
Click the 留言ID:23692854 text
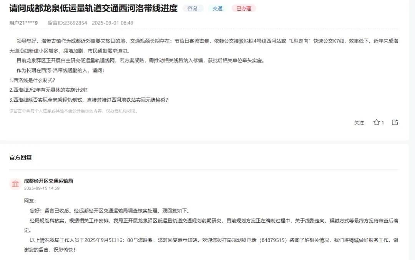(67, 23)
